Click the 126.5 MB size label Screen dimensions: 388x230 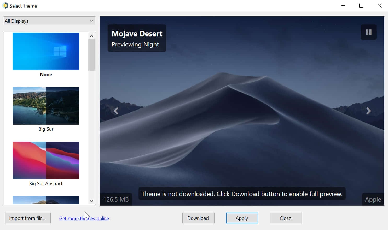(116, 199)
